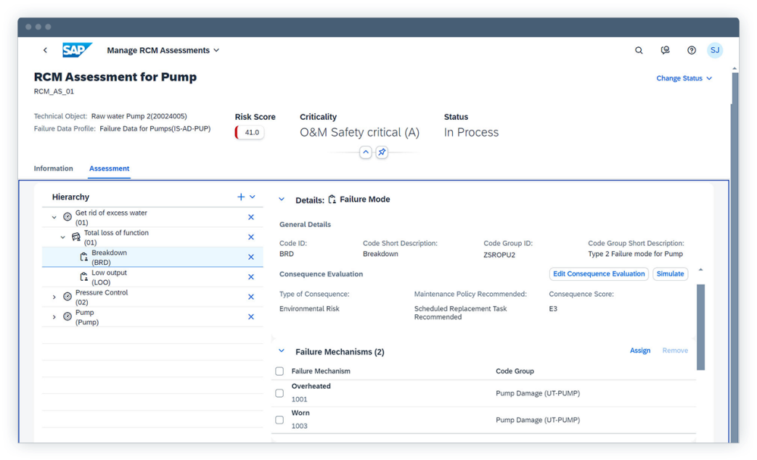Switch to the Information tab
The height and width of the screenshot is (460, 757).
pos(53,168)
